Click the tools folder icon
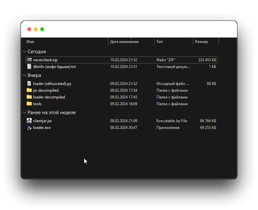258x210 pixels. (29, 104)
